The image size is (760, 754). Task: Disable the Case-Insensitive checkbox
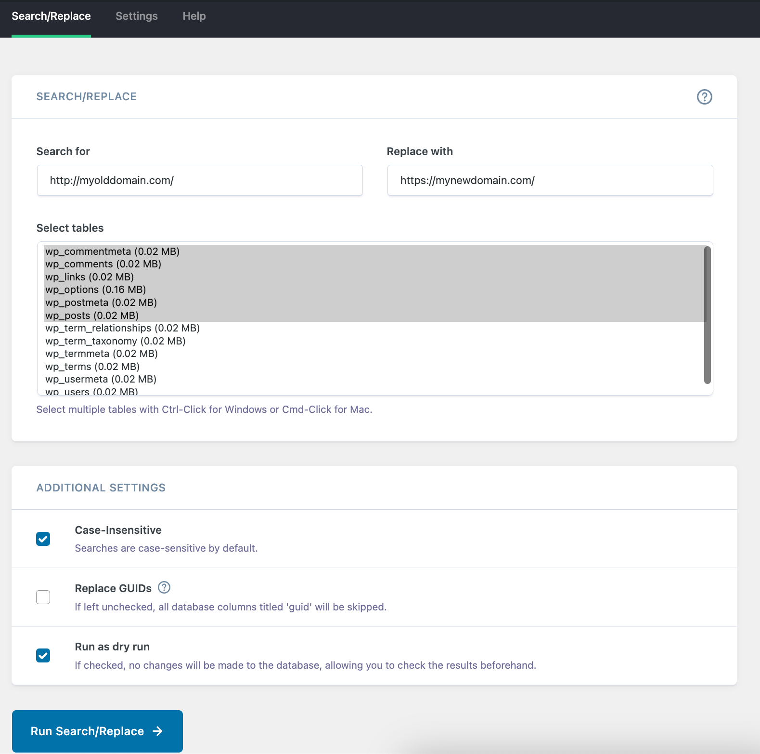(43, 539)
